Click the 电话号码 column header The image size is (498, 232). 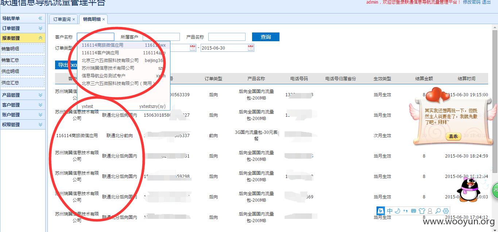click(299, 79)
